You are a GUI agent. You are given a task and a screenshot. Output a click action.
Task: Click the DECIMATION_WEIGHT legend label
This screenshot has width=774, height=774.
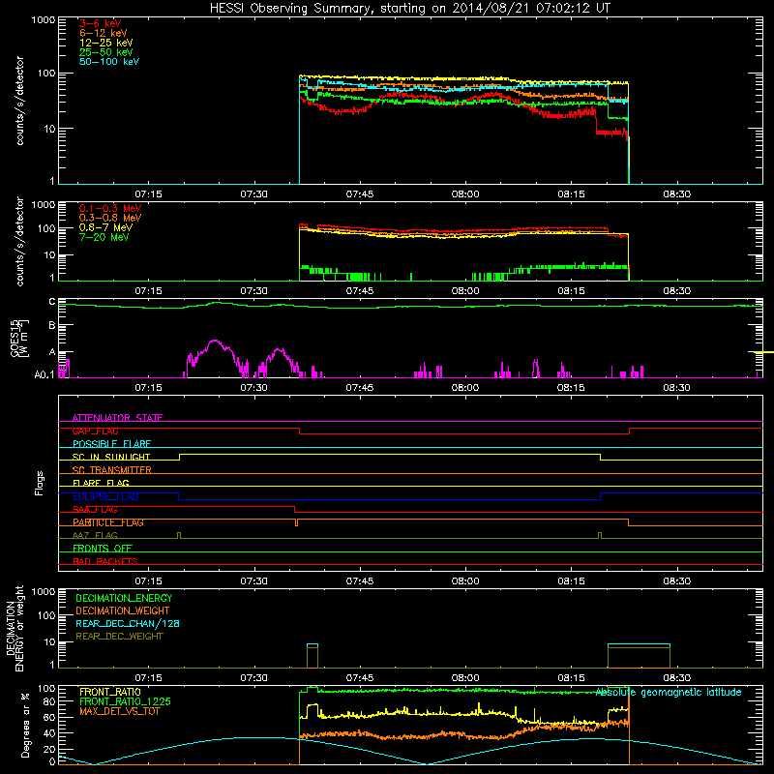pos(123,610)
